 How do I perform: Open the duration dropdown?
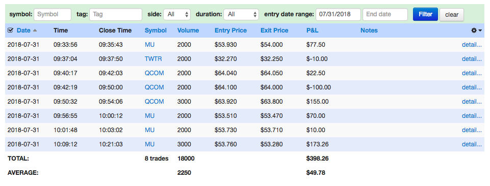[241, 14]
